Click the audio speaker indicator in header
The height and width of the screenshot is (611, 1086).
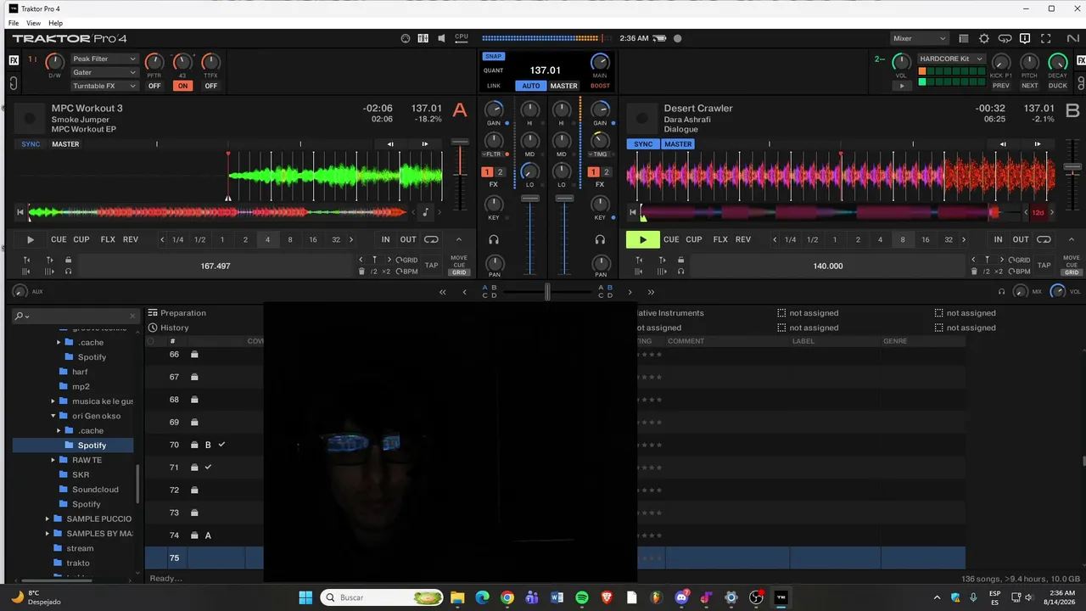point(442,38)
